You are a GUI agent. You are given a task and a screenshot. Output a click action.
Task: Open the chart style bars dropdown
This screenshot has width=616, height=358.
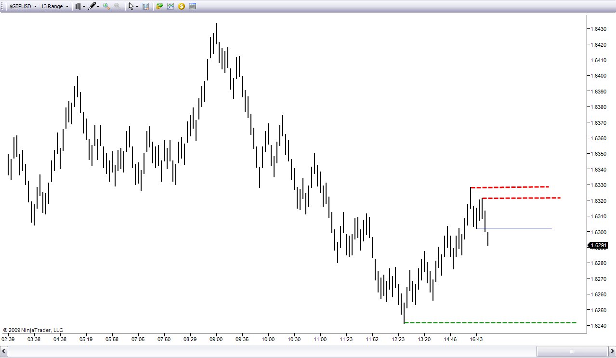pos(79,7)
